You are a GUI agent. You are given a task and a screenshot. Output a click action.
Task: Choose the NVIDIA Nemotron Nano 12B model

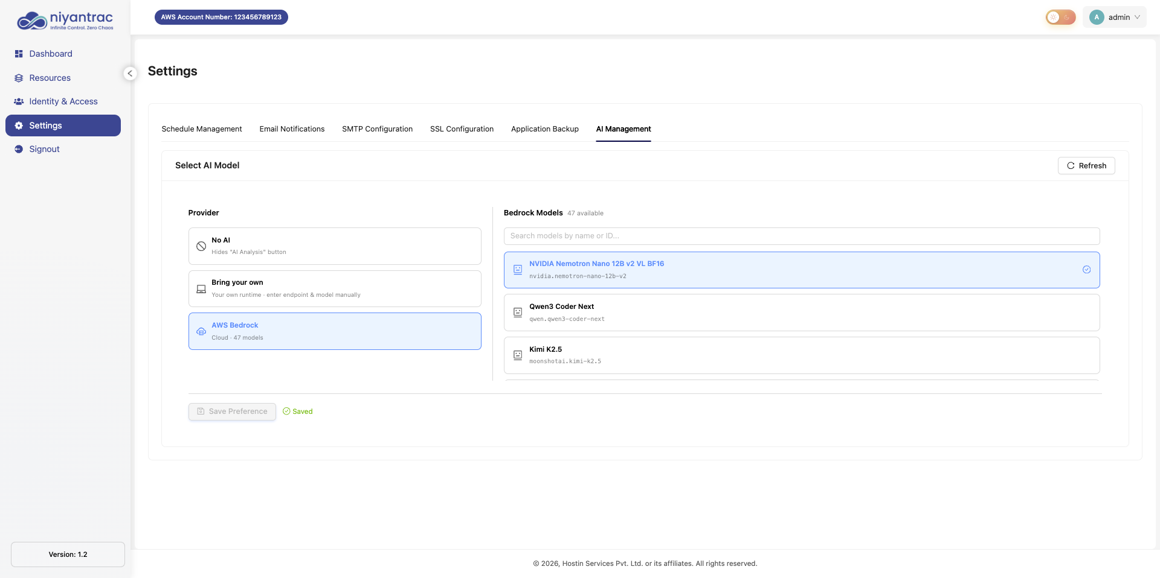[x=802, y=270]
